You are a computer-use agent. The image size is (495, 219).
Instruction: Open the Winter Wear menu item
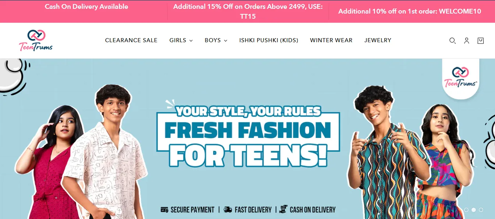[x=331, y=40]
